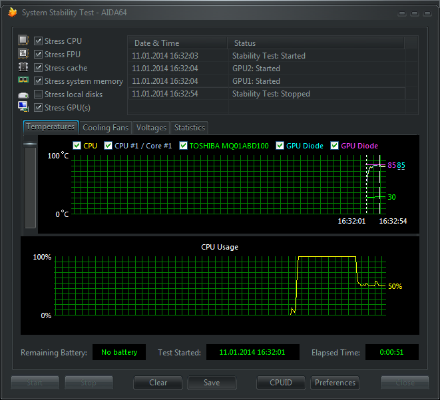This screenshot has height=400, width=440.
Task: Click the FPU icon beside Stress FPU
Action: click(x=23, y=54)
